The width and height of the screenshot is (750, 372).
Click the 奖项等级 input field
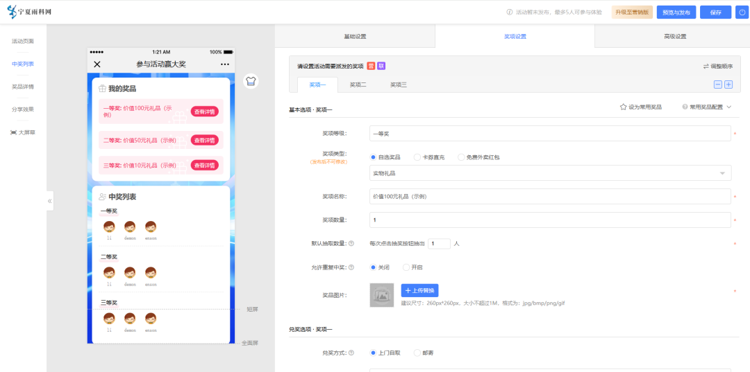tap(550, 134)
